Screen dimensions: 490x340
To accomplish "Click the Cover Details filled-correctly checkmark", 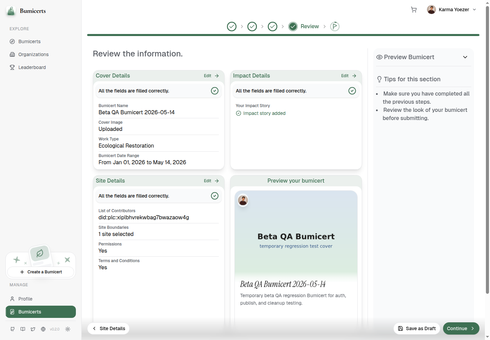I will tap(215, 91).
